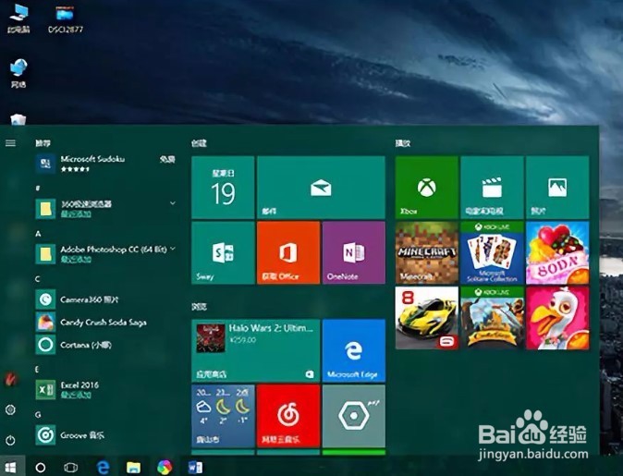Screen dimensions: 623x476
Task: Open Cortana in the app list
Action: (x=105, y=345)
